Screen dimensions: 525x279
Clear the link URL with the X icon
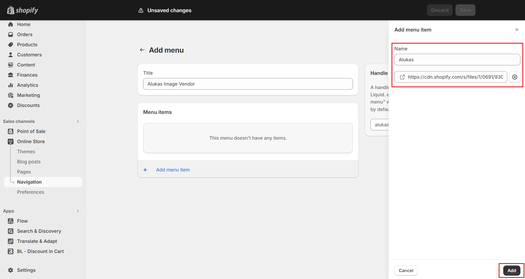click(515, 77)
